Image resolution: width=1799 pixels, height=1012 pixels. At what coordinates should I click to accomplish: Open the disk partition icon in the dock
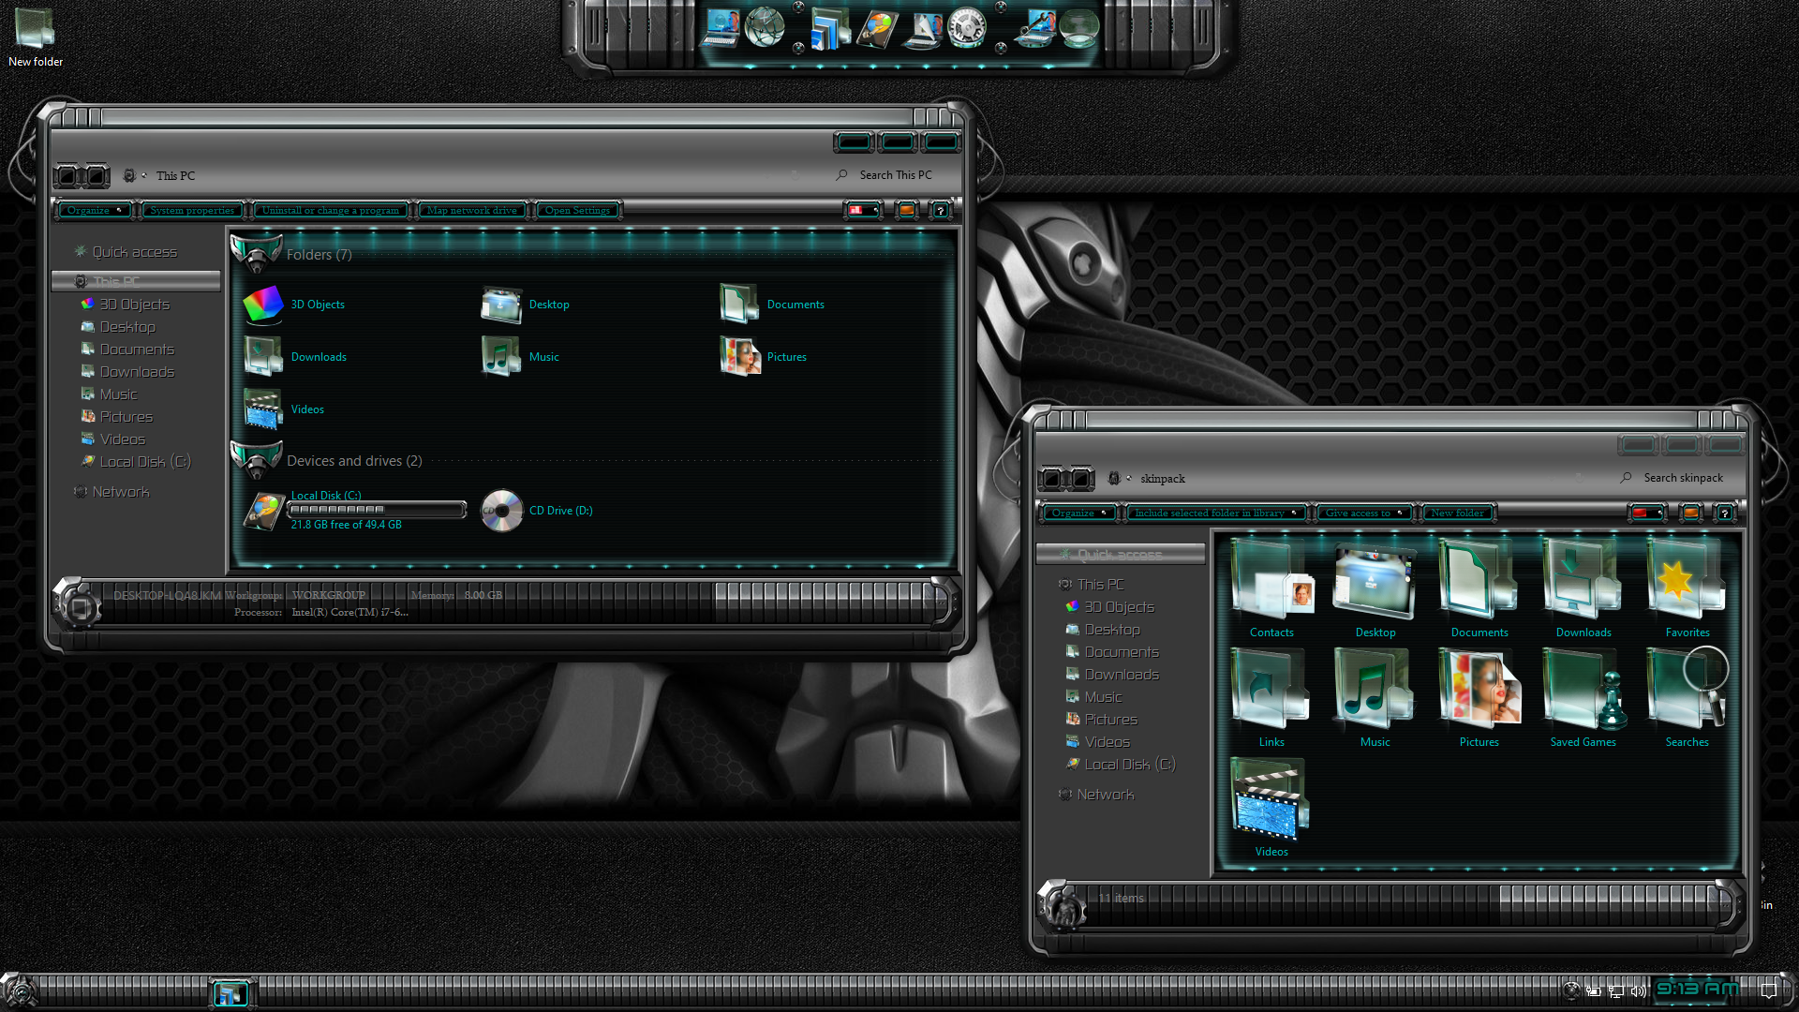877,28
